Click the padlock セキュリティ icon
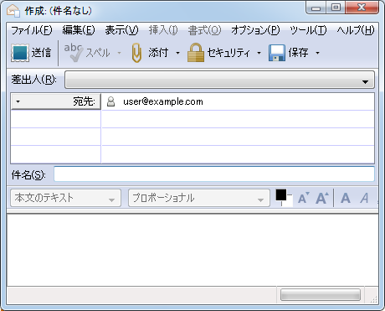Image resolution: width=385 pixels, height=311 pixels. click(196, 53)
